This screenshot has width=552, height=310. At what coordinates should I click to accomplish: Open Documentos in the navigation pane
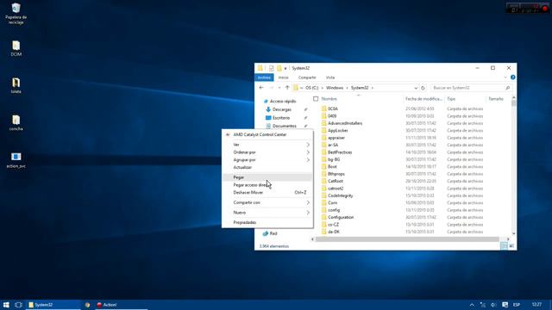click(284, 126)
